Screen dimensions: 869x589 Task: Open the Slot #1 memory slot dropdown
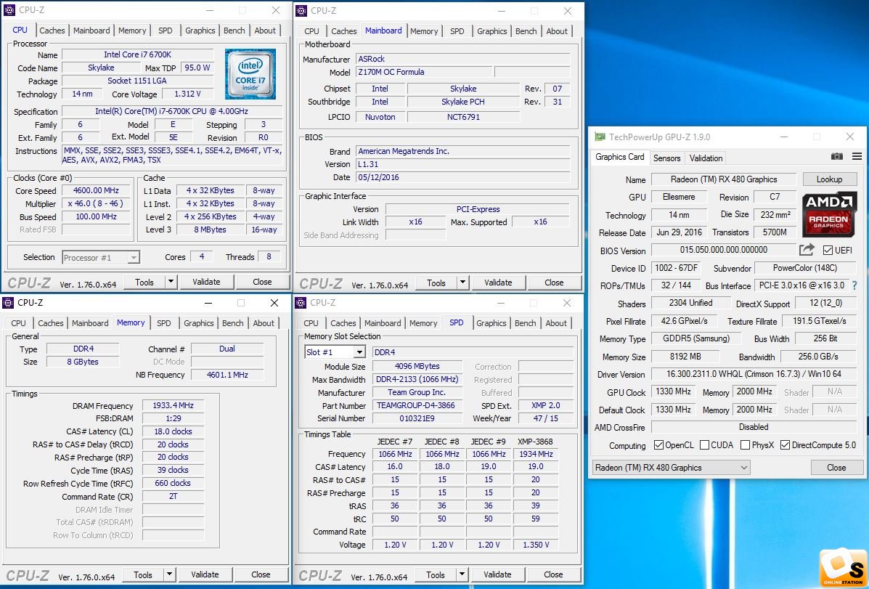(x=359, y=352)
